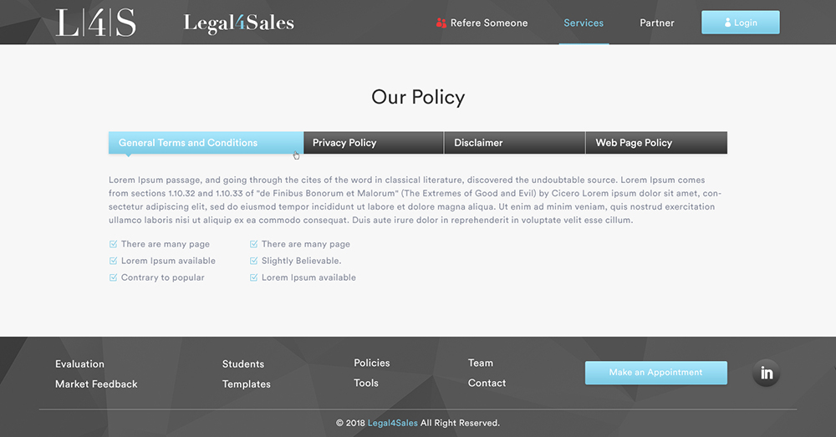Image resolution: width=836 pixels, height=437 pixels.
Task: Go to the Contact footer link
Action: (487, 384)
